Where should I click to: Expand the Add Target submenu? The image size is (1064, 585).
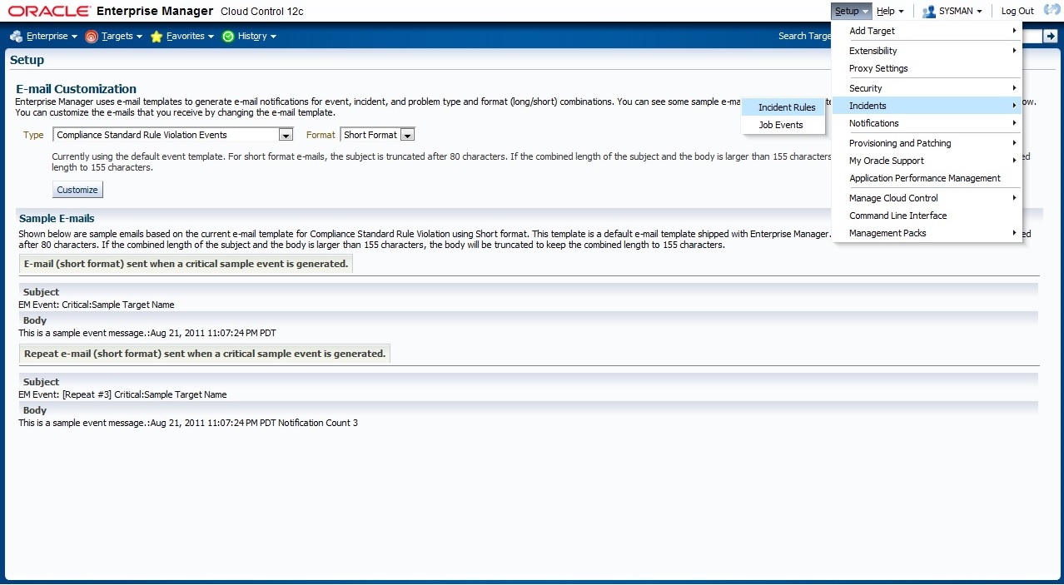pyautogui.click(x=872, y=31)
